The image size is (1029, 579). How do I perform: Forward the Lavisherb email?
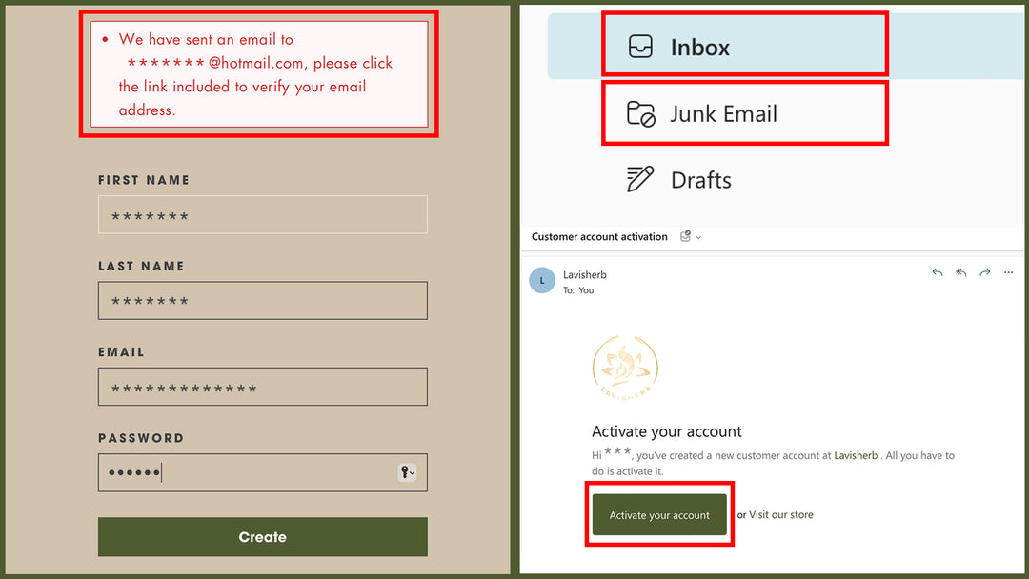pyautogui.click(x=985, y=273)
